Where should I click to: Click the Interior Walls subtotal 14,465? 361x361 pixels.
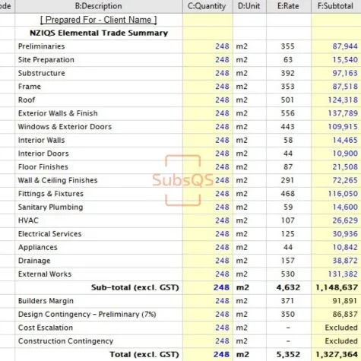(345, 140)
